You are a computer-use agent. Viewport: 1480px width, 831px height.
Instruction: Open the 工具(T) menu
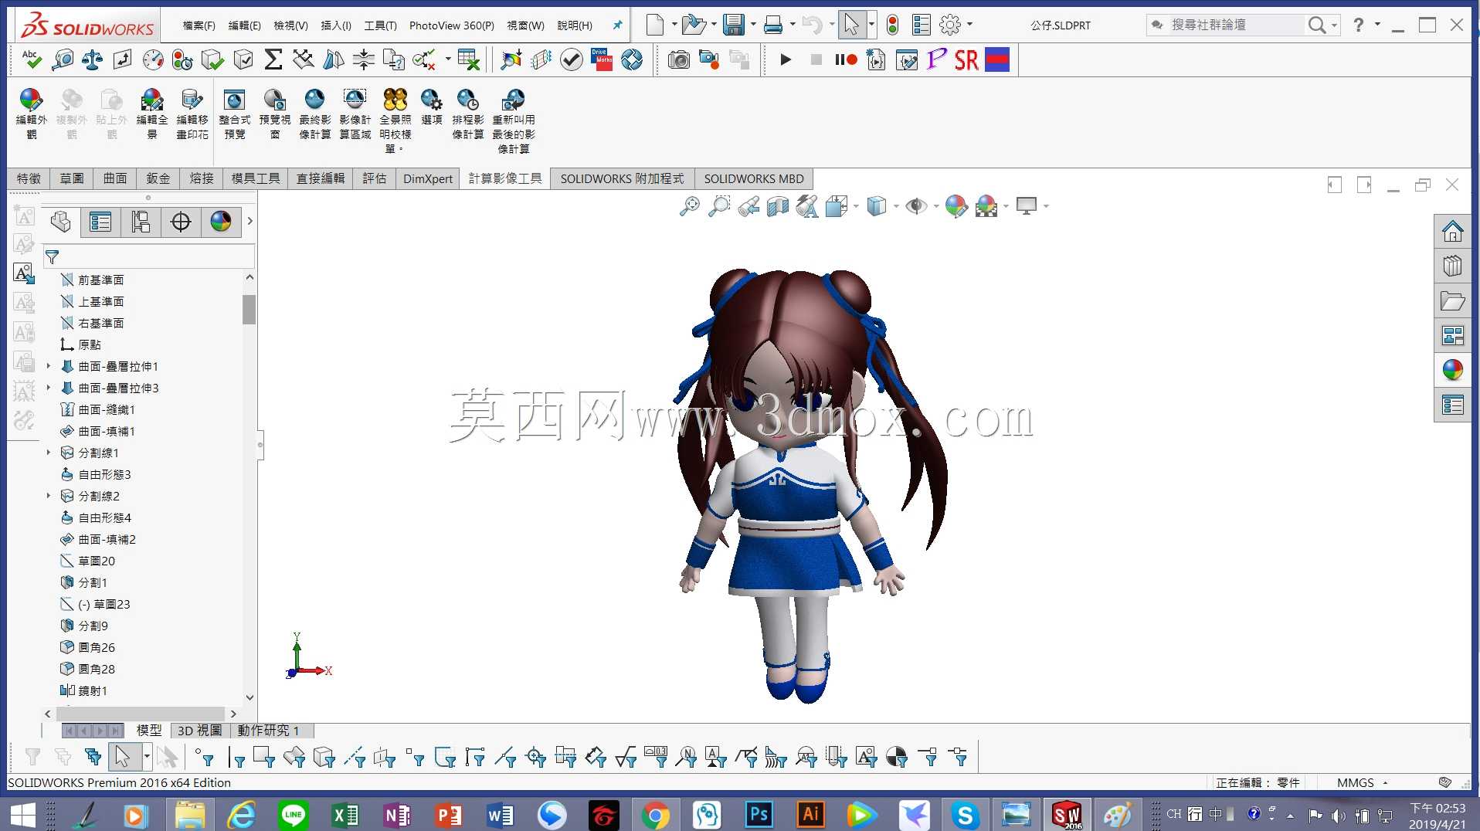coord(380,25)
